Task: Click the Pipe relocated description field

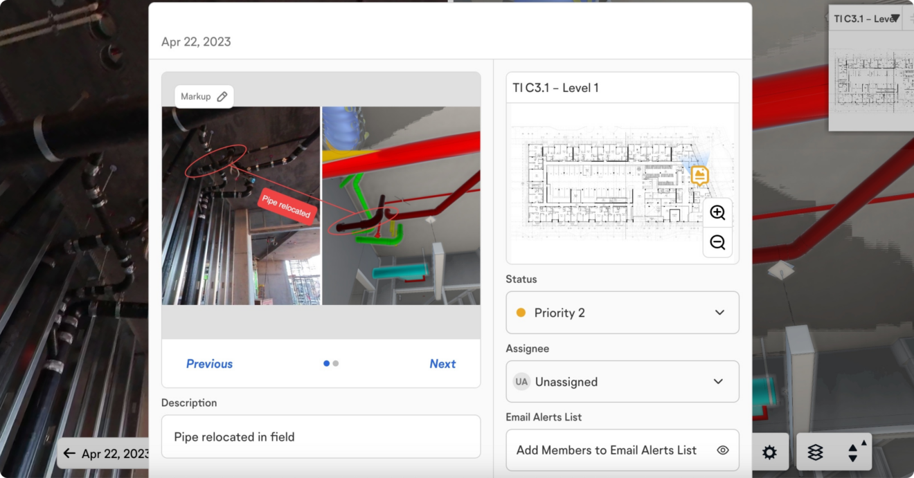Action: click(321, 436)
